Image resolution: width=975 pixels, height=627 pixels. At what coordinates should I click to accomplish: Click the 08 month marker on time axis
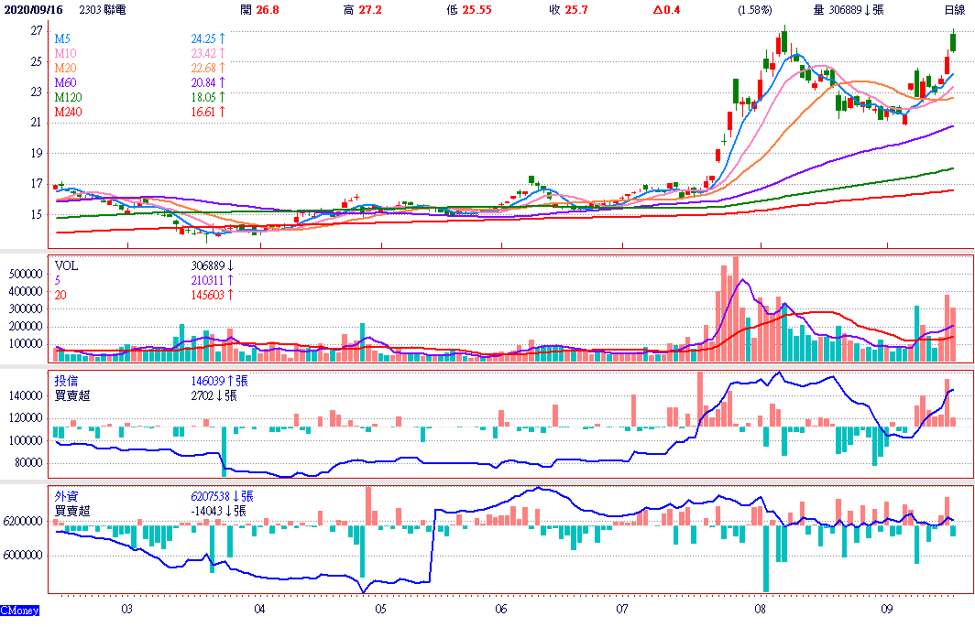tap(761, 609)
